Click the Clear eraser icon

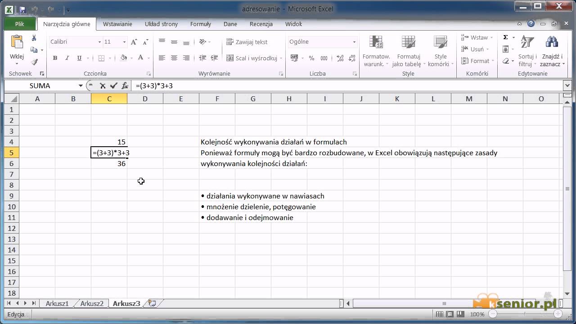(x=506, y=61)
